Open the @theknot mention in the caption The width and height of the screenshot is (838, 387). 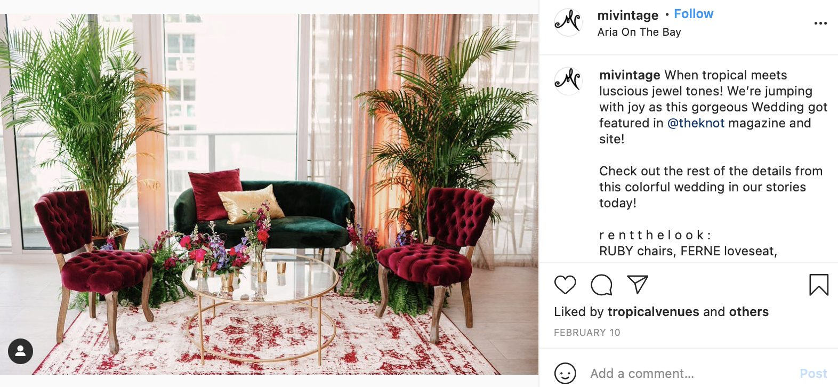696,123
